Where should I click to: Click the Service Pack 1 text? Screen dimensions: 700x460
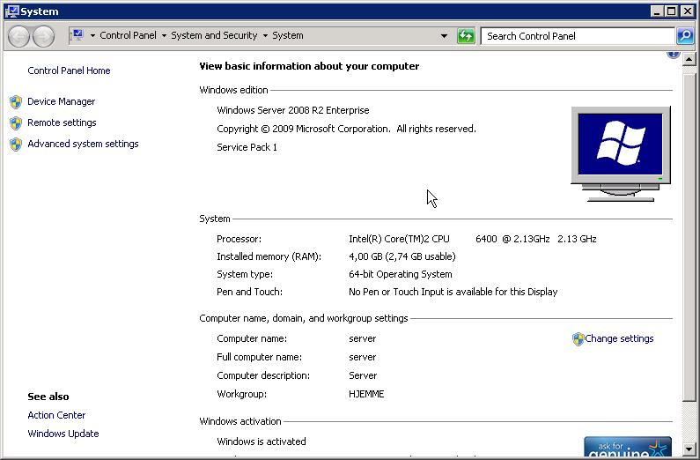(247, 147)
